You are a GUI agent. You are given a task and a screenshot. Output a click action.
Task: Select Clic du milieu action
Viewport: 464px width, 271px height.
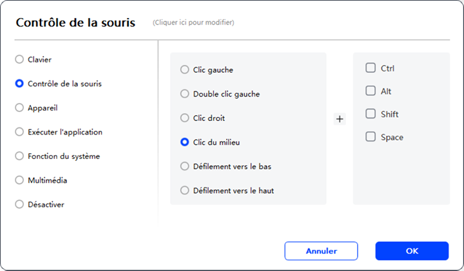pos(185,142)
